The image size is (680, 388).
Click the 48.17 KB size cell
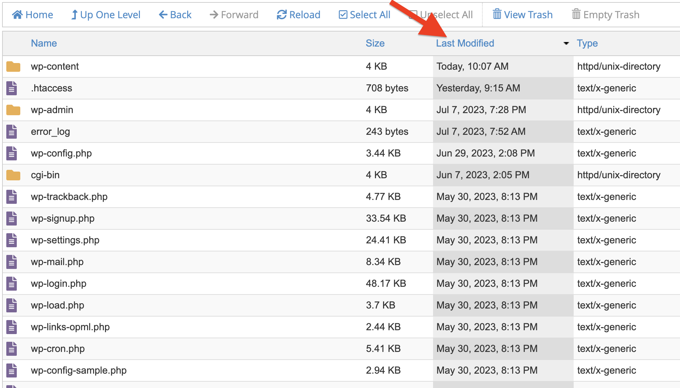tap(386, 284)
